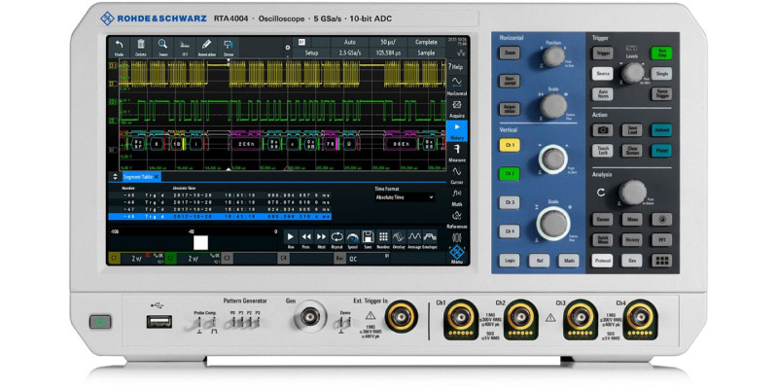
Task: Open the R&S Menu icon
Action: click(x=457, y=253)
